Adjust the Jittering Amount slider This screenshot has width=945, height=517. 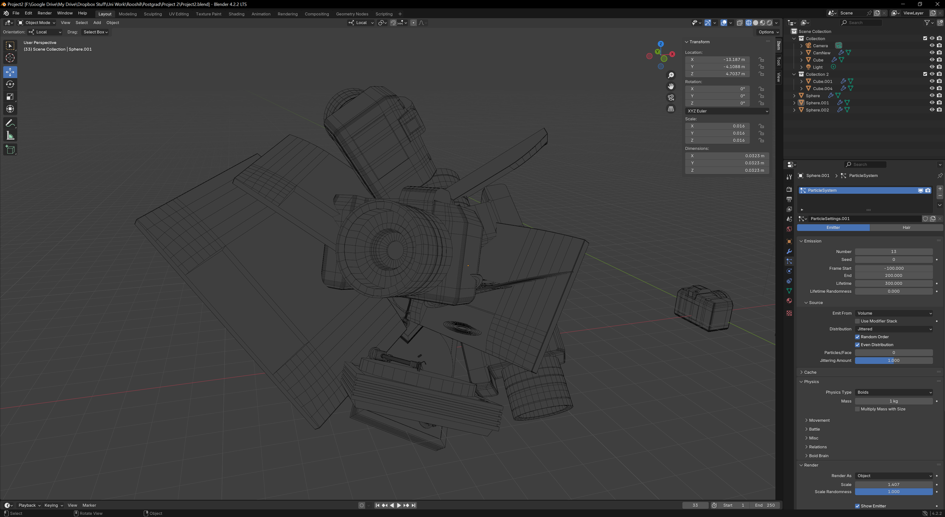[893, 360]
